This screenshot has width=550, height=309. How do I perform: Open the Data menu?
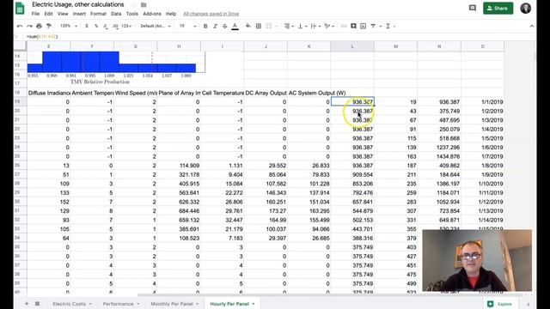[116, 14]
